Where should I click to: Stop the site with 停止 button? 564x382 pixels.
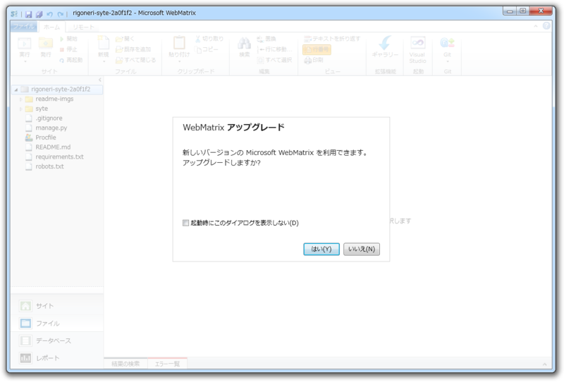(68, 49)
